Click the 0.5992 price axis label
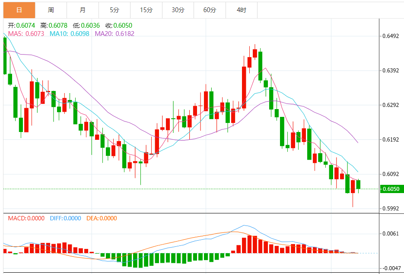Image resolution: width=404 pixels, height=274 pixels. [391, 209]
